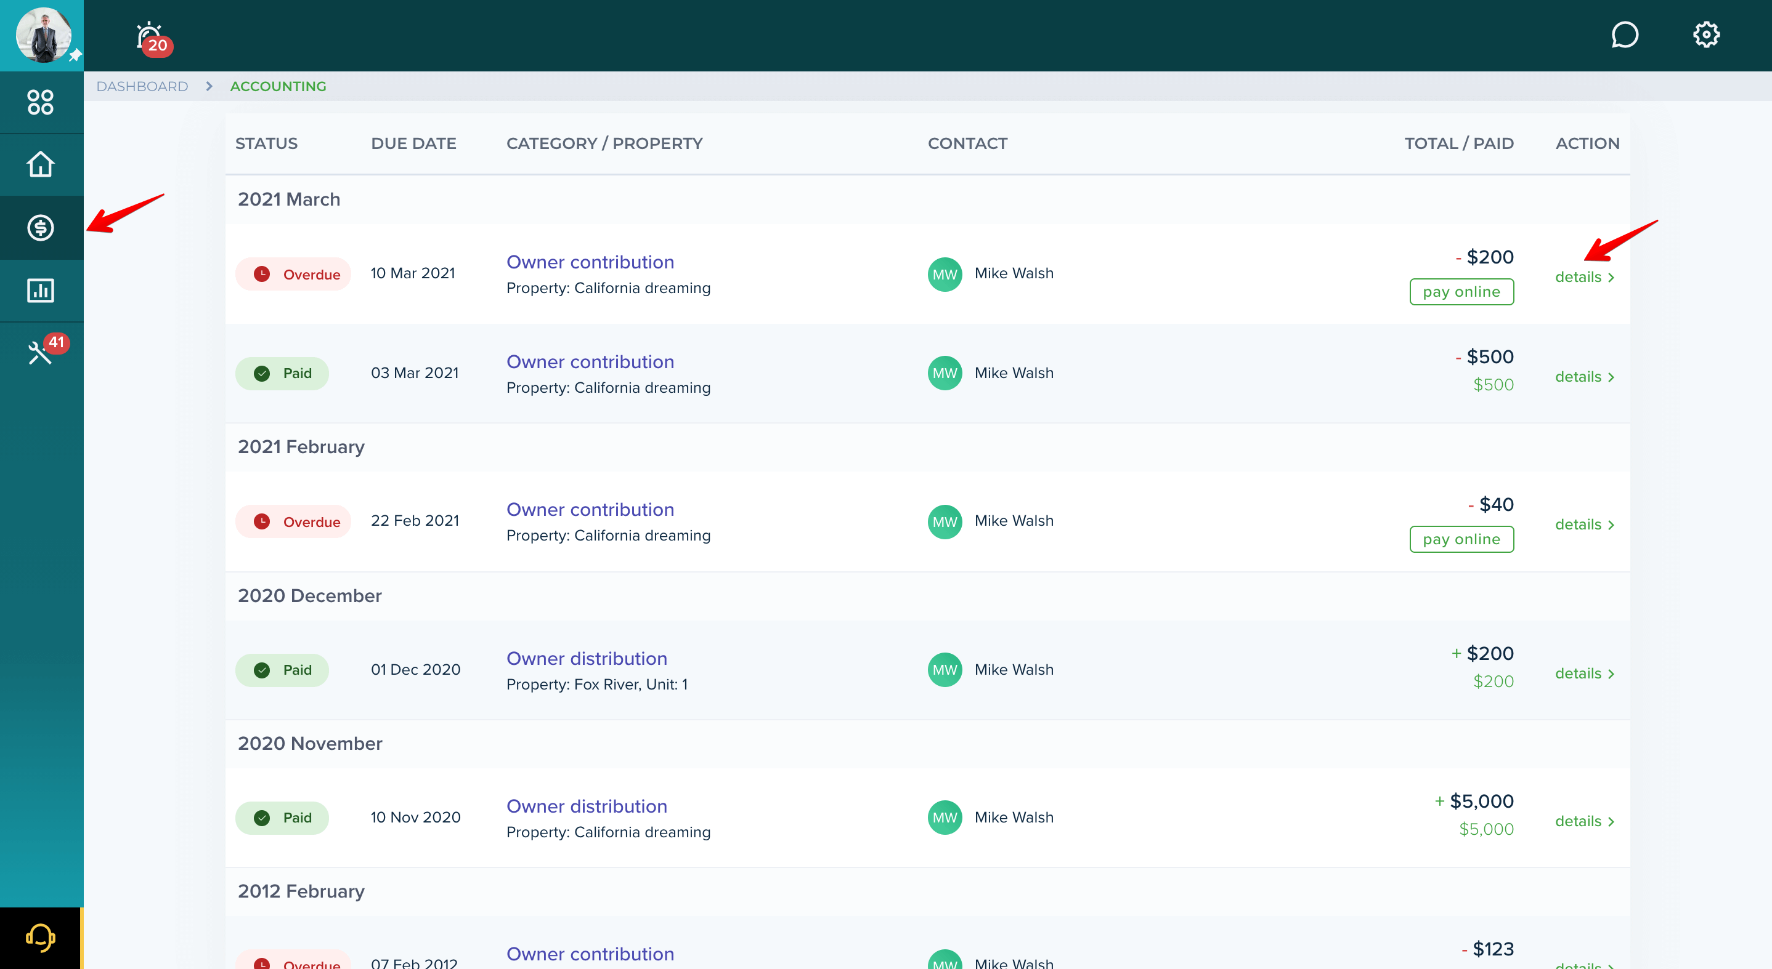
Task: Open details for 10 Mar 2021 transaction
Action: tap(1585, 277)
